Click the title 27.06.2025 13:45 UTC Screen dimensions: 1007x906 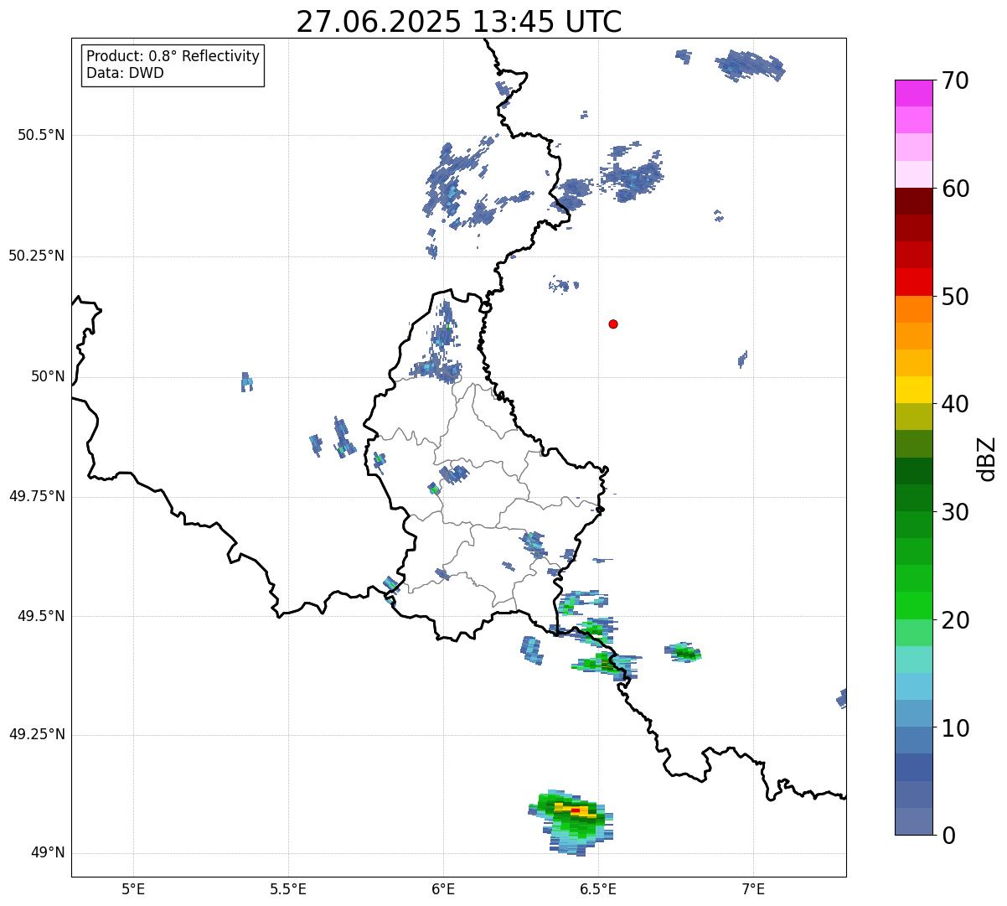point(459,22)
